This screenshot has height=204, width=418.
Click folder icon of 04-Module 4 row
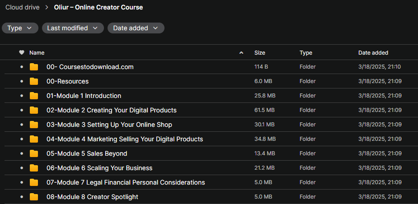pyautogui.click(x=34, y=139)
